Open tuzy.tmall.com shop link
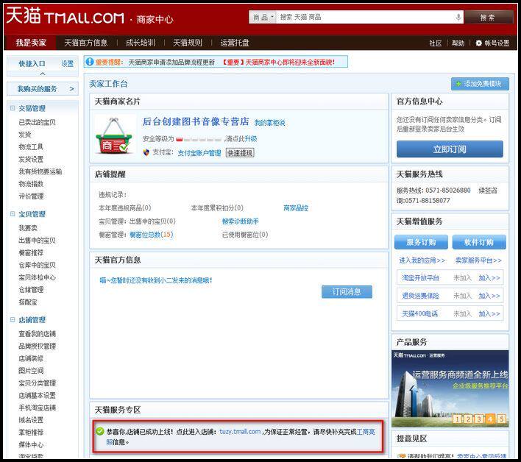Image resolution: width=521 pixels, height=462 pixels. point(240,431)
